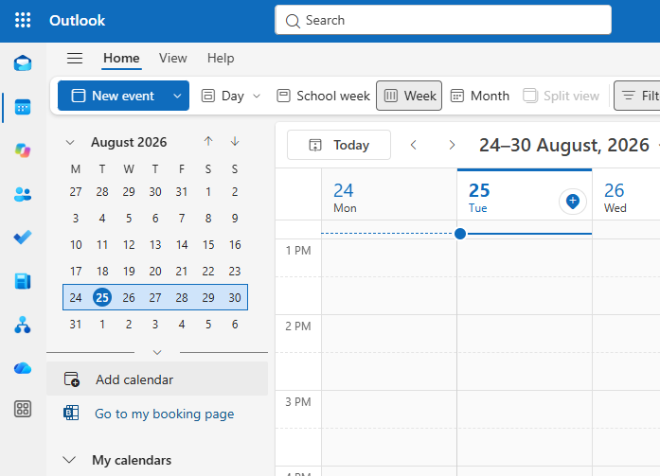660x476 pixels.
Task: Select the Week view button
Action: click(x=409, y=96)
